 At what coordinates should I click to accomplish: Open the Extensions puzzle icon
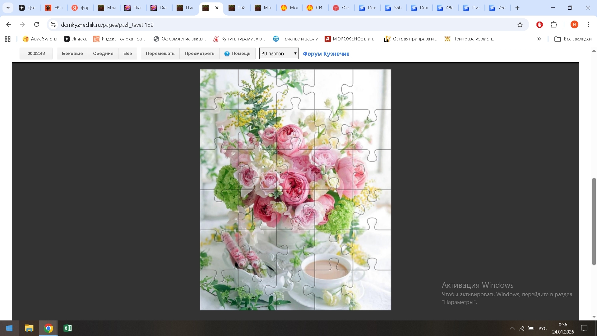pyautogui.click(x=554, y=25)
